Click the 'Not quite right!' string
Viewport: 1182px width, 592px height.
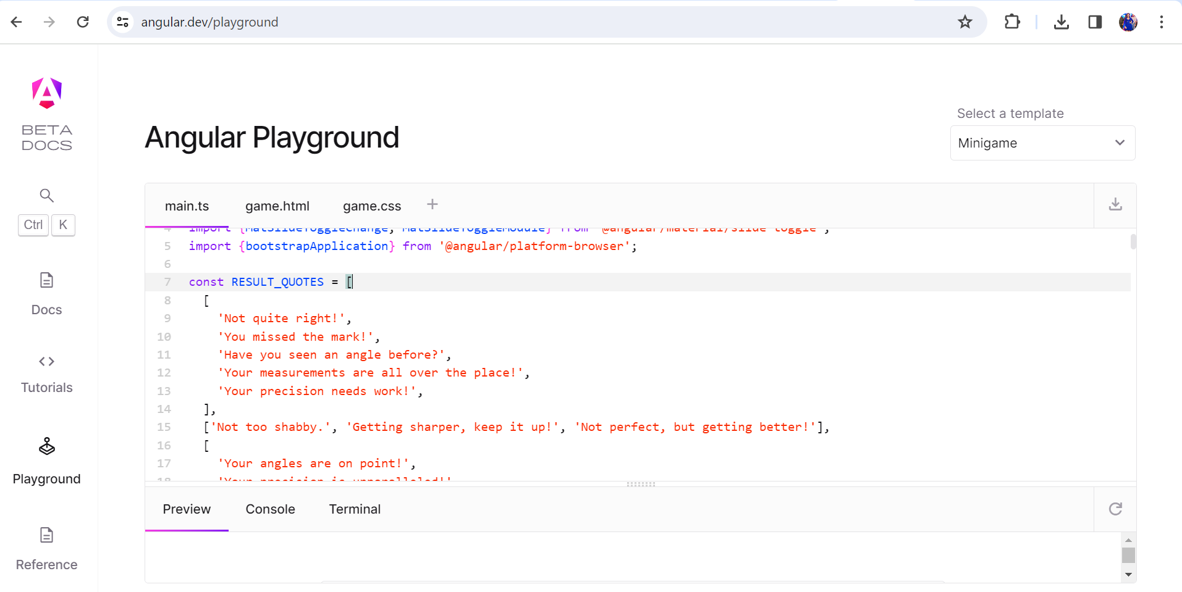tap(281, 319)
